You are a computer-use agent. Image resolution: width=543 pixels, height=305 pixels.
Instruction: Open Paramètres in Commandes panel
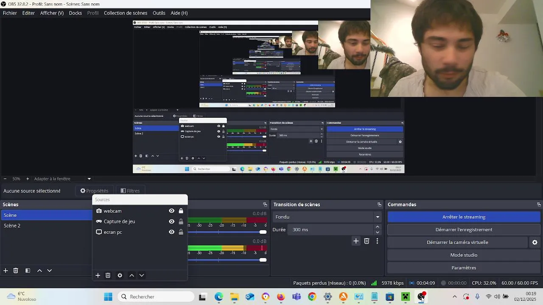coord(464,268)
